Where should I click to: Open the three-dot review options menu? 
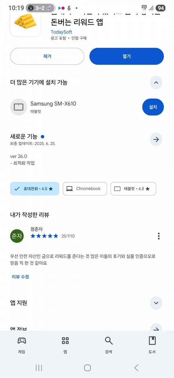159,236
